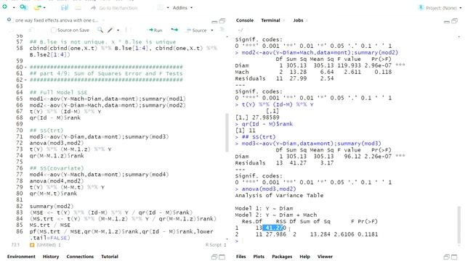465x261 pixels.
Task: Open the code tools dropdown arrow
Action: pyautogui.click(x=118, y=30)
